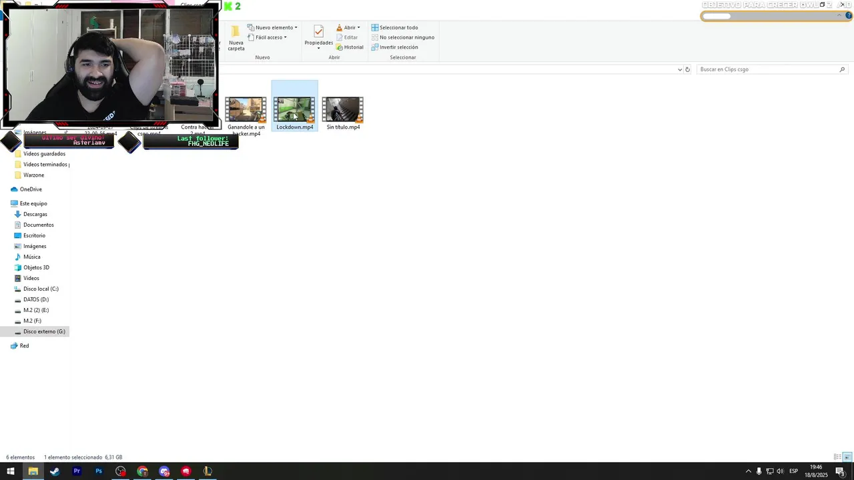The width and height of the screenshot is (854, 480).
Task: Open Adobe Premiere Pro from taskbar
Action: (77, 471)
